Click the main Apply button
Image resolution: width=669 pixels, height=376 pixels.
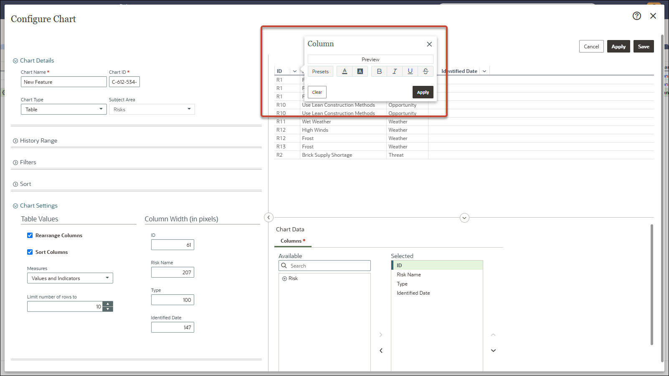[618, 46]
